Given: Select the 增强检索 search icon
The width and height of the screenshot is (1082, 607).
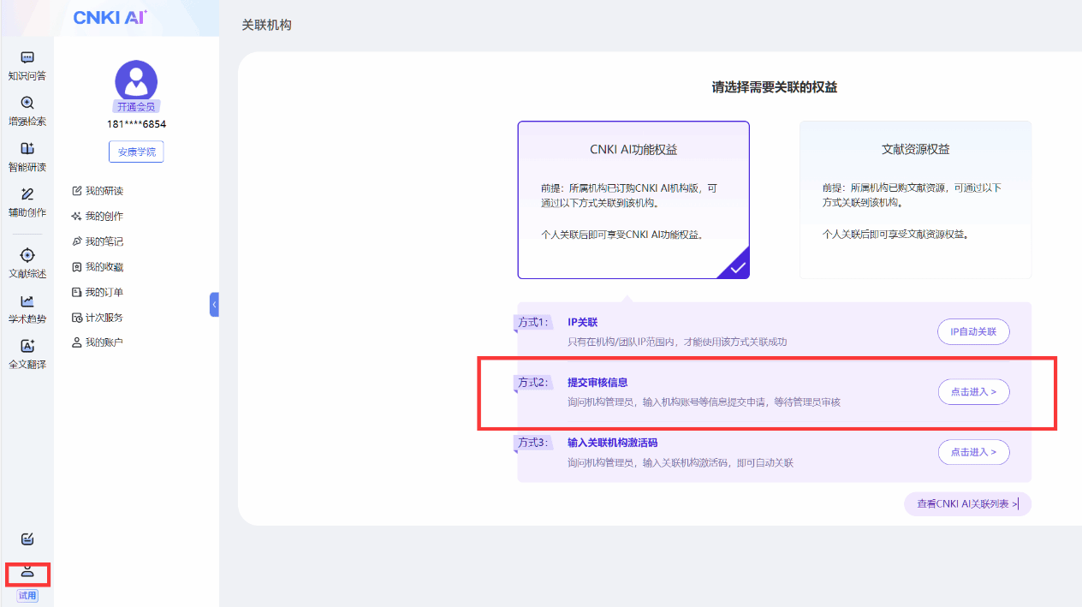Looking at the screenshot, I should 27,103.
